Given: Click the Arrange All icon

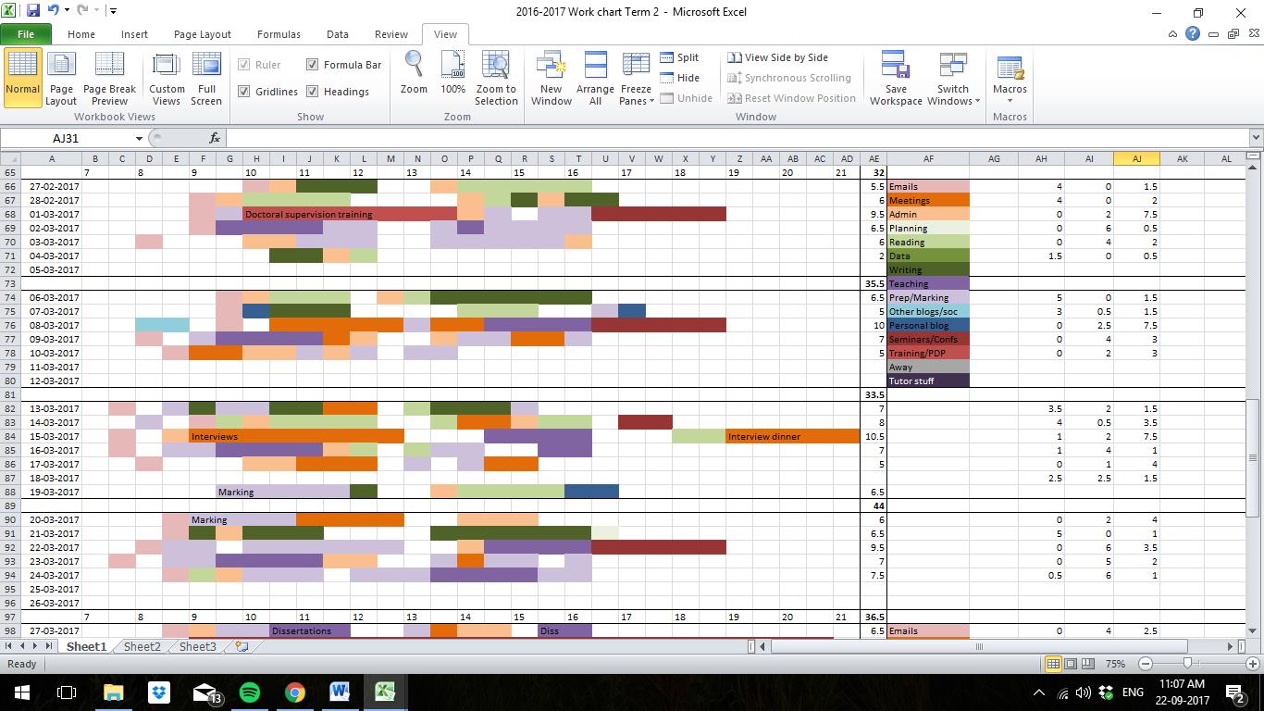Looking at the screenshot, I should coord(595,66).
